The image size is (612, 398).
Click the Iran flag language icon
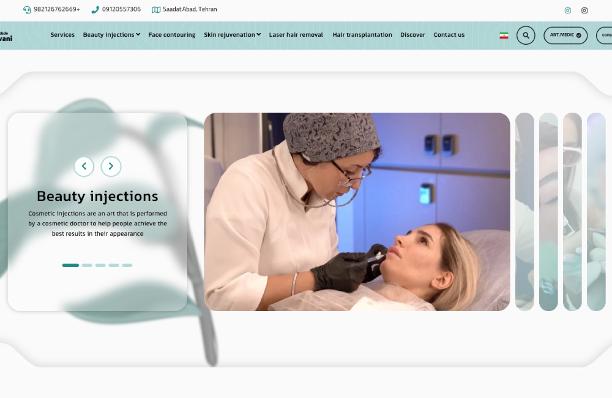click(x=504, y=36)
